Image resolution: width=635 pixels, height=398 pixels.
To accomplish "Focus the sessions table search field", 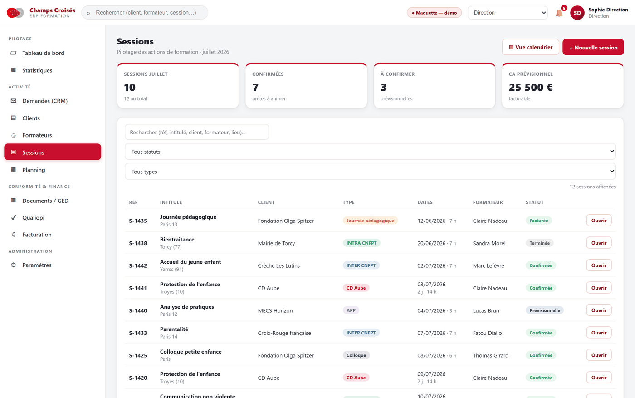I will pyautogui.click(x=197, y=132).
